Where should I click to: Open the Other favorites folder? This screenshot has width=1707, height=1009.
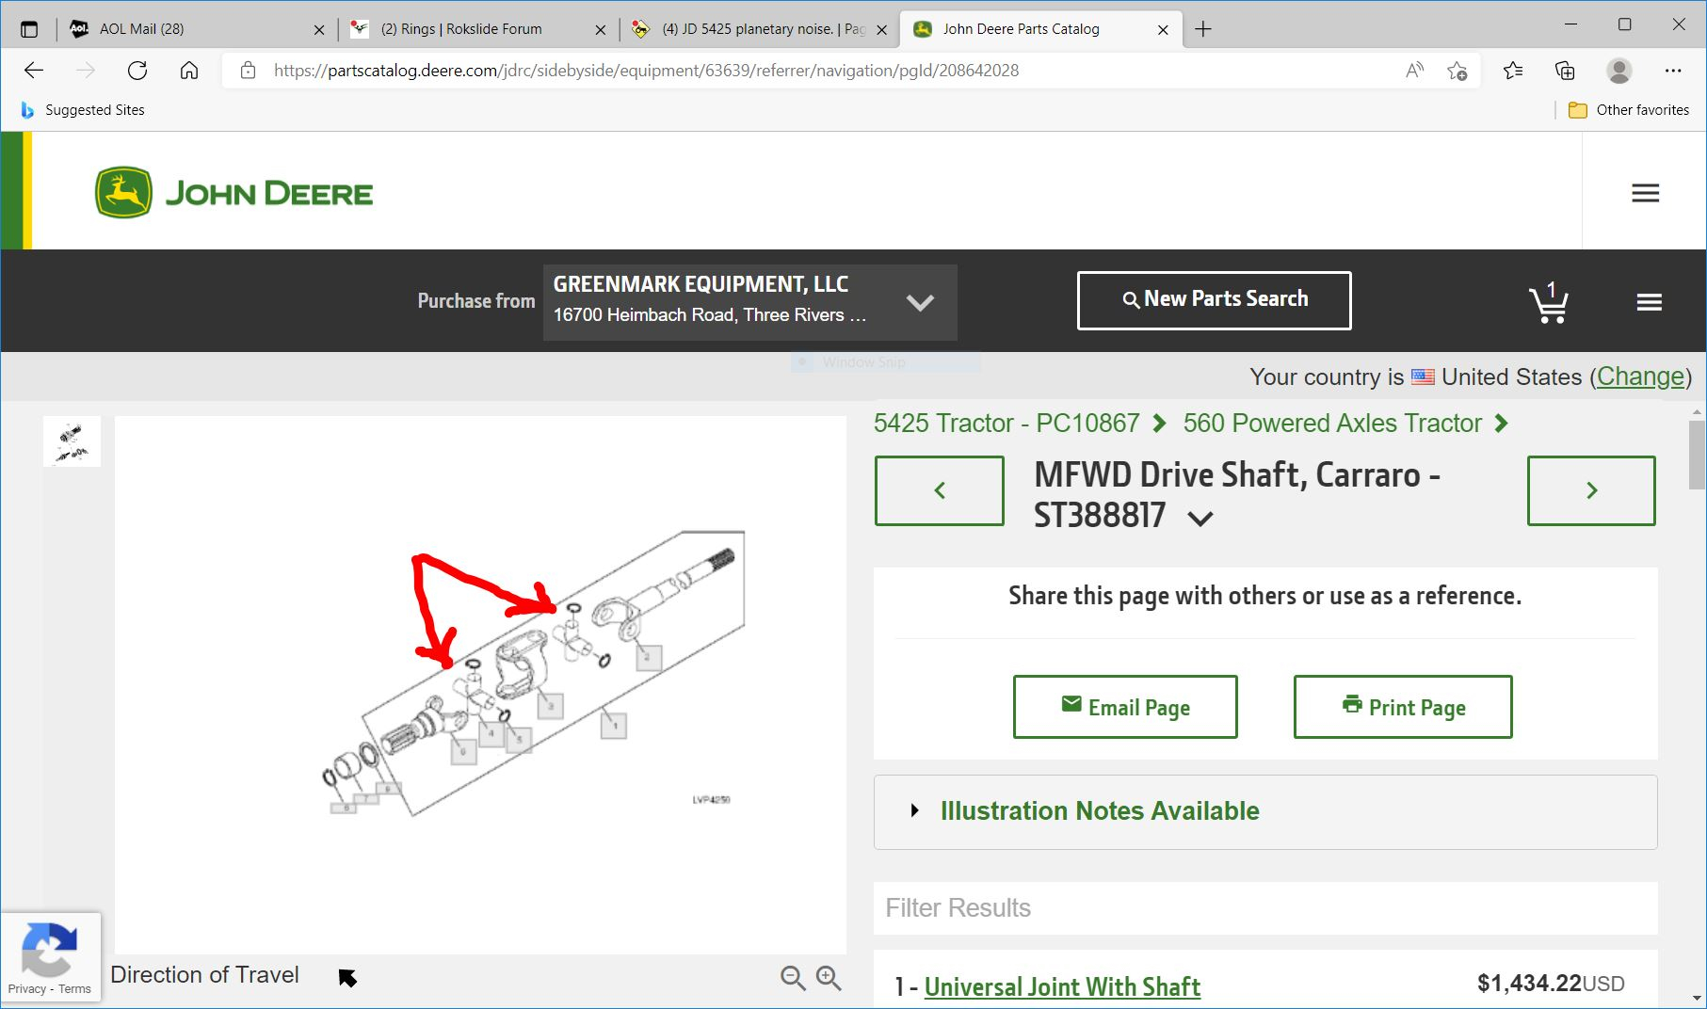point(1629,110)
